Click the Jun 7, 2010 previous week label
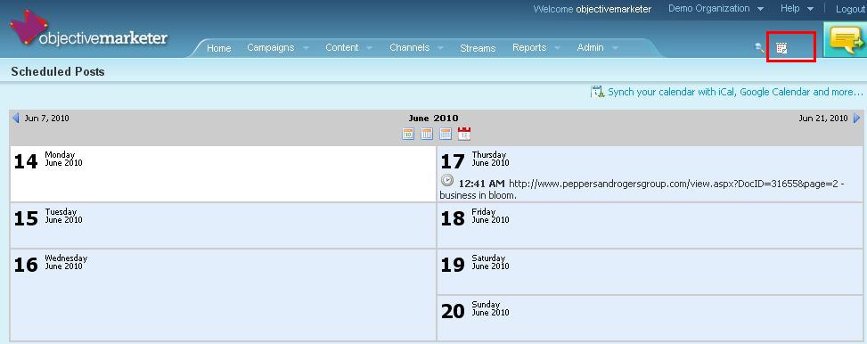This screenshot has width=867, height=344. pos(47,118)
